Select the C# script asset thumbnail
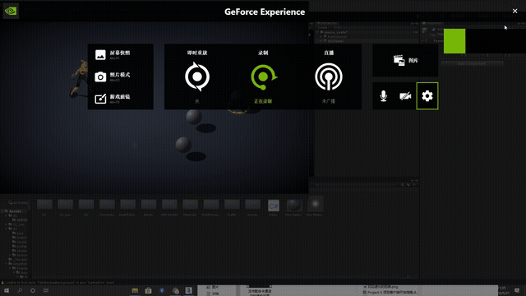This screenshot has width=526, height=296. (274, 206)
